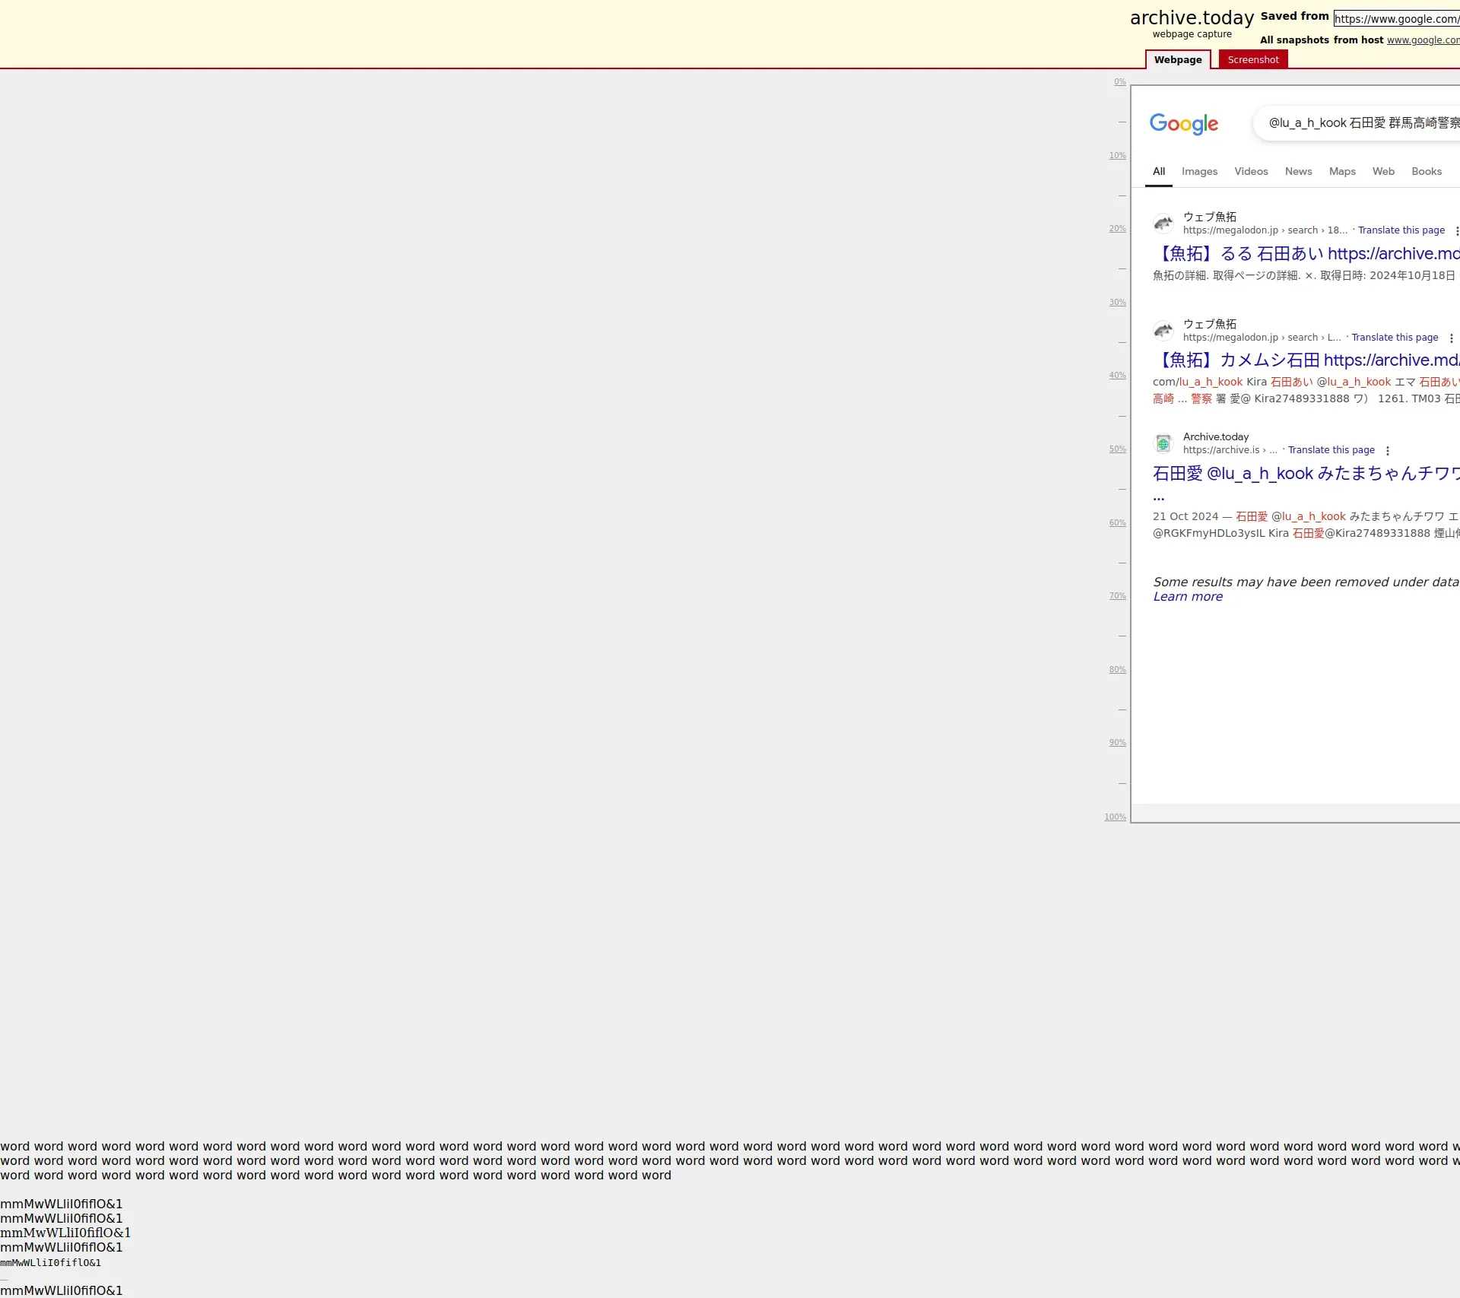This screenshot has height=1298, width=1460.
Task: Click first megalodon.jp fish favicon
Action: tap(1163, 224)
